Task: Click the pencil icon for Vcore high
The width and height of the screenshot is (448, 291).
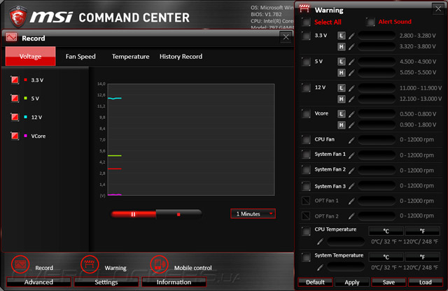Action: point(351,125)
